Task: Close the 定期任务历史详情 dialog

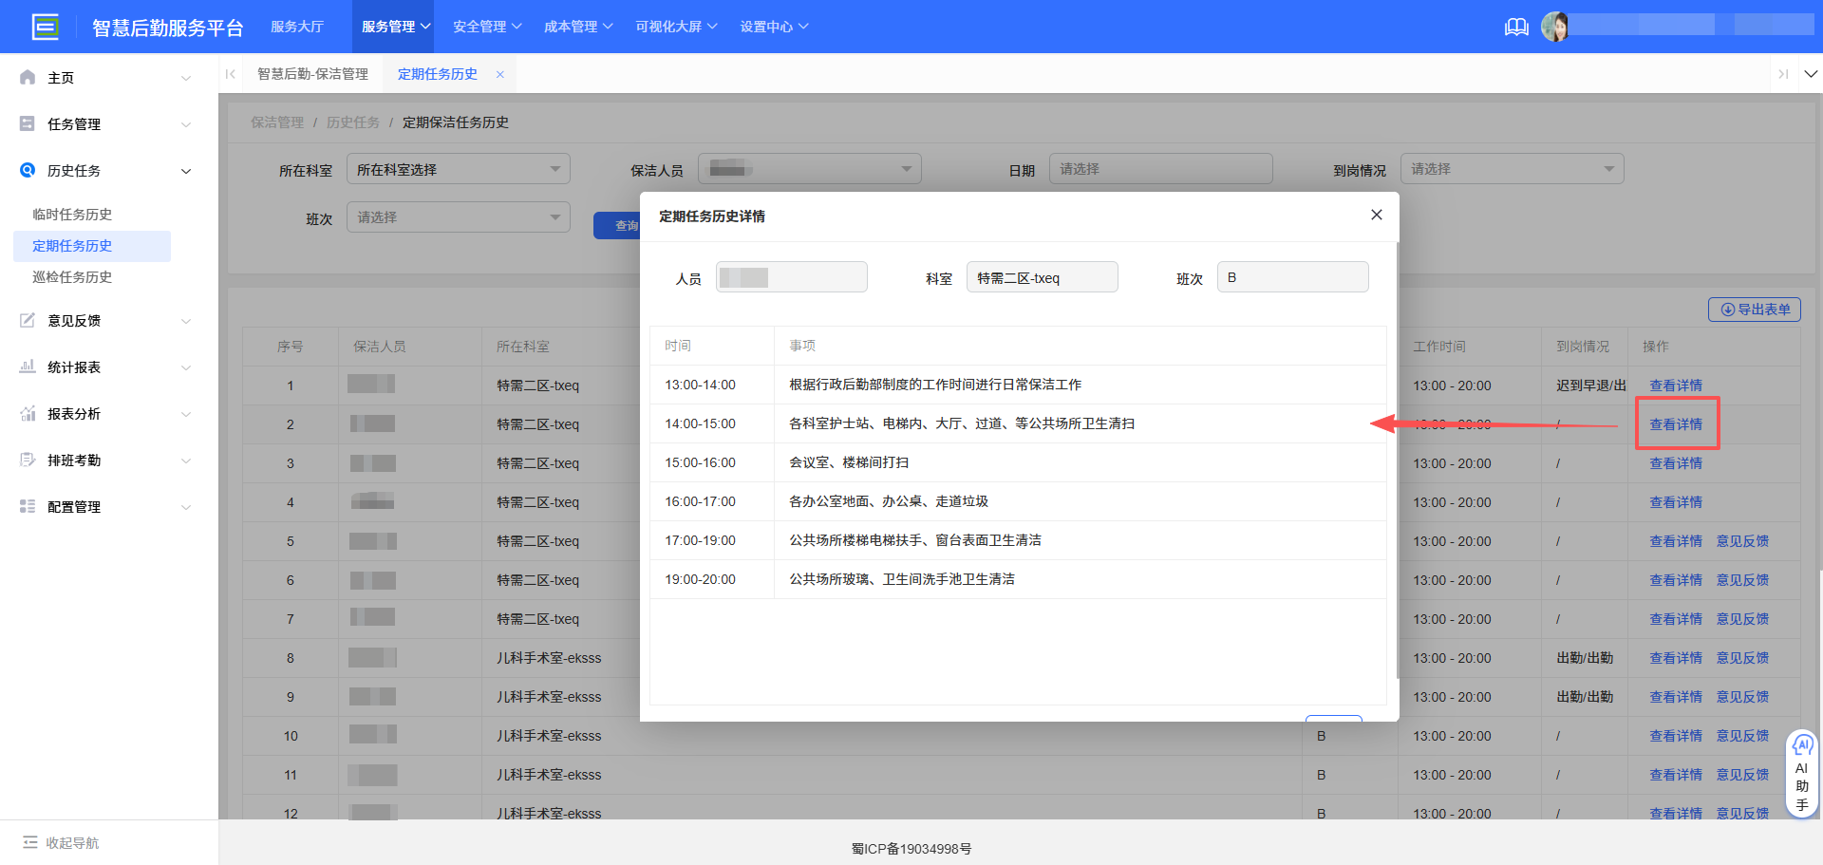Action: click(1376, 215)
